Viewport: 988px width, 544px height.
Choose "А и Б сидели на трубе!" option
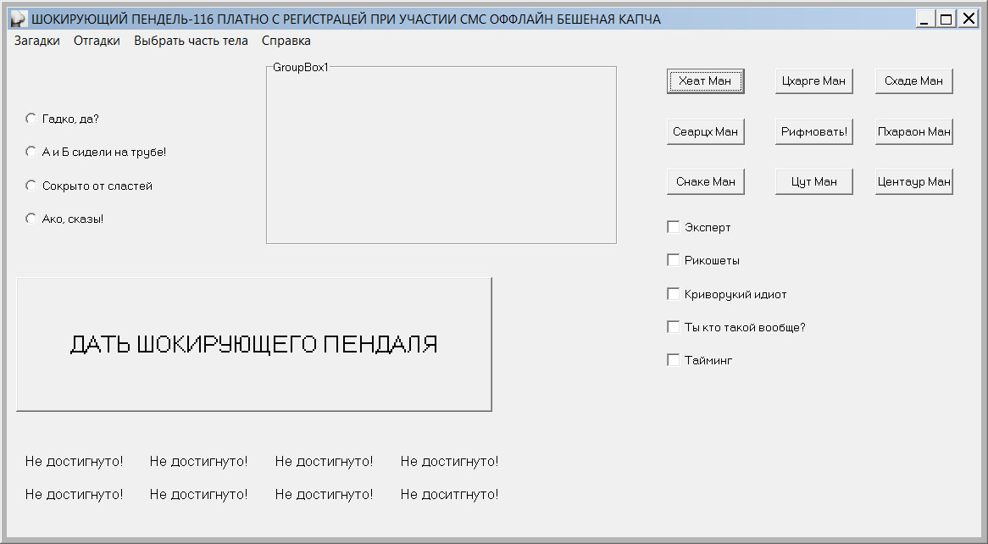pos(31,152)
